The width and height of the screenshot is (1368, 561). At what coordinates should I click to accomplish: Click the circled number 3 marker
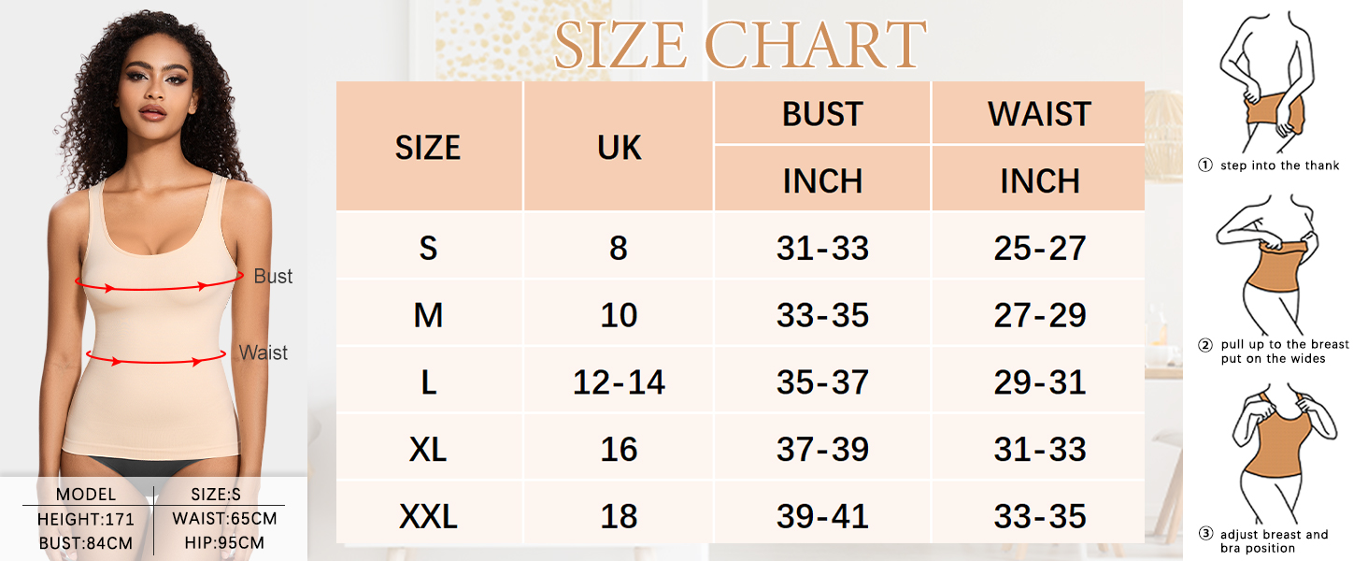pyautogui.click(x=1205, y=535)
